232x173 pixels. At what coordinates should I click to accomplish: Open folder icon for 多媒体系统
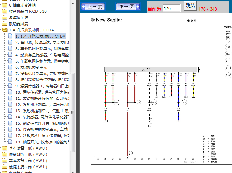click(x=4, y=18)
